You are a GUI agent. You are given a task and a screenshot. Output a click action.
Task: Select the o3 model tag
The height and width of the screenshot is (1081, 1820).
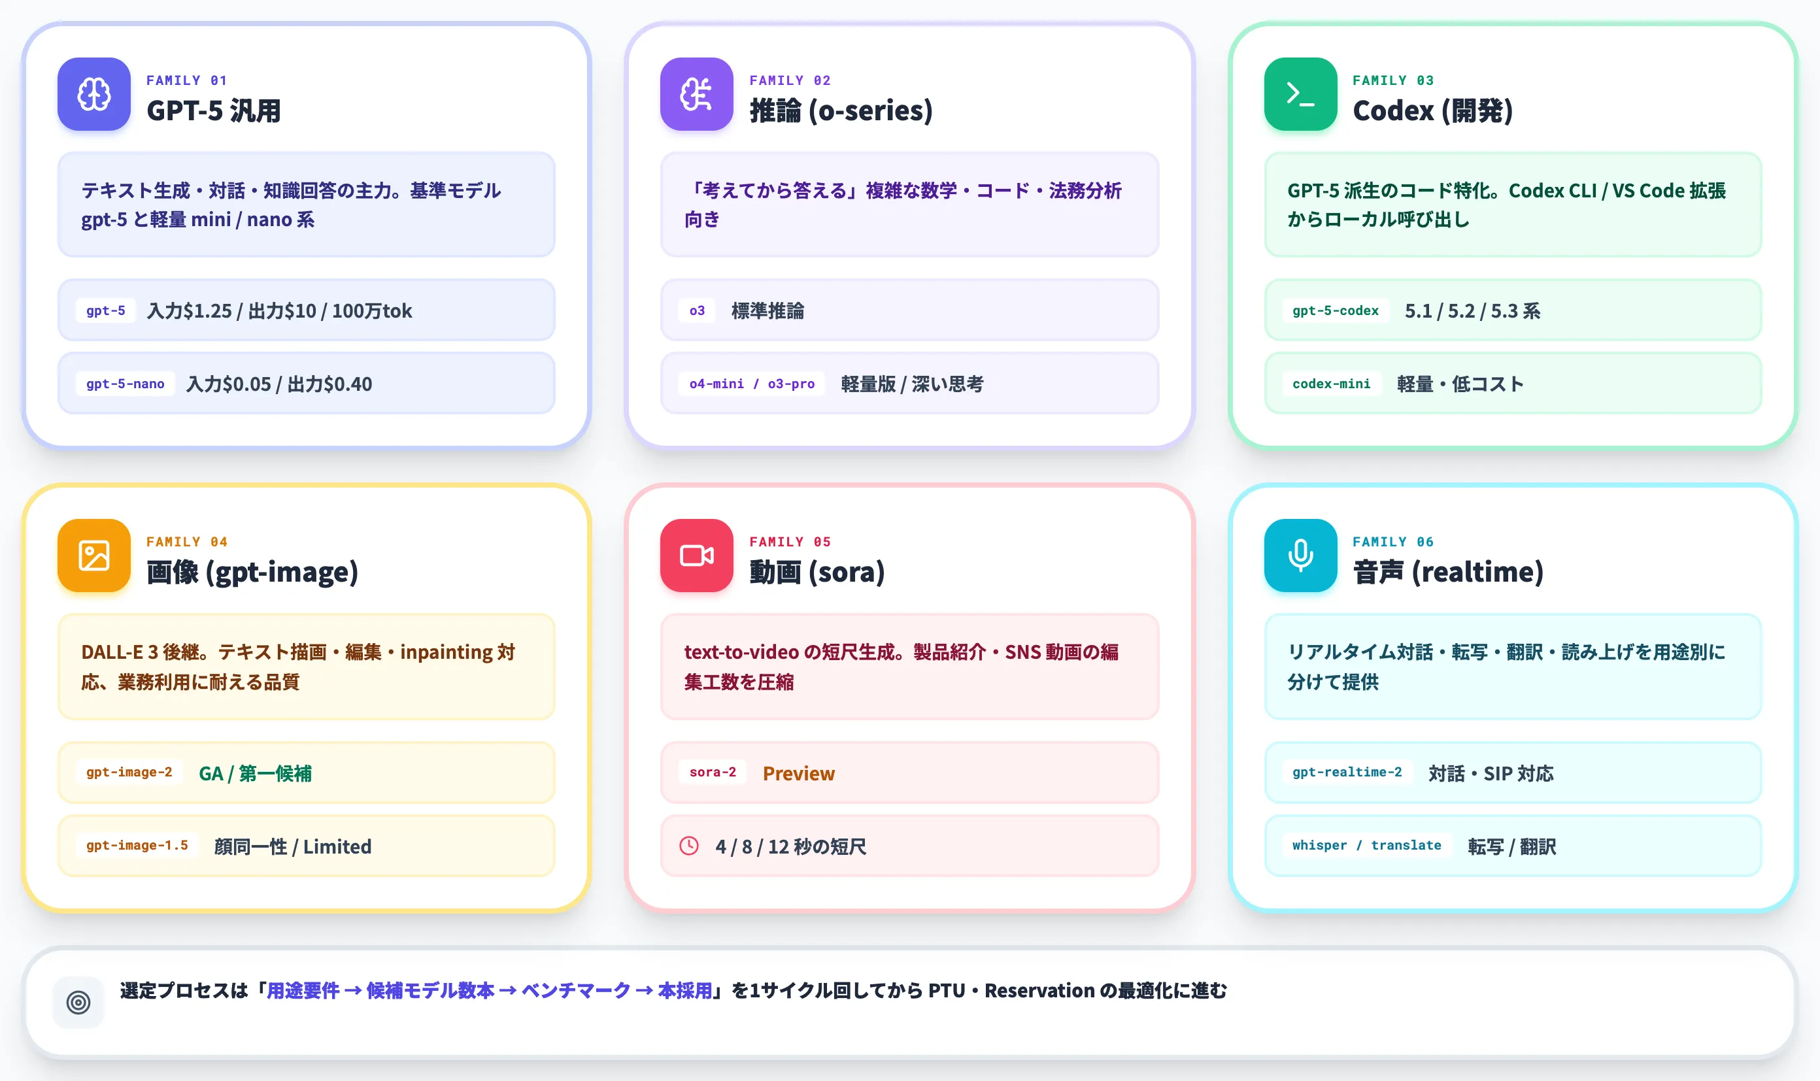point(698,310)
